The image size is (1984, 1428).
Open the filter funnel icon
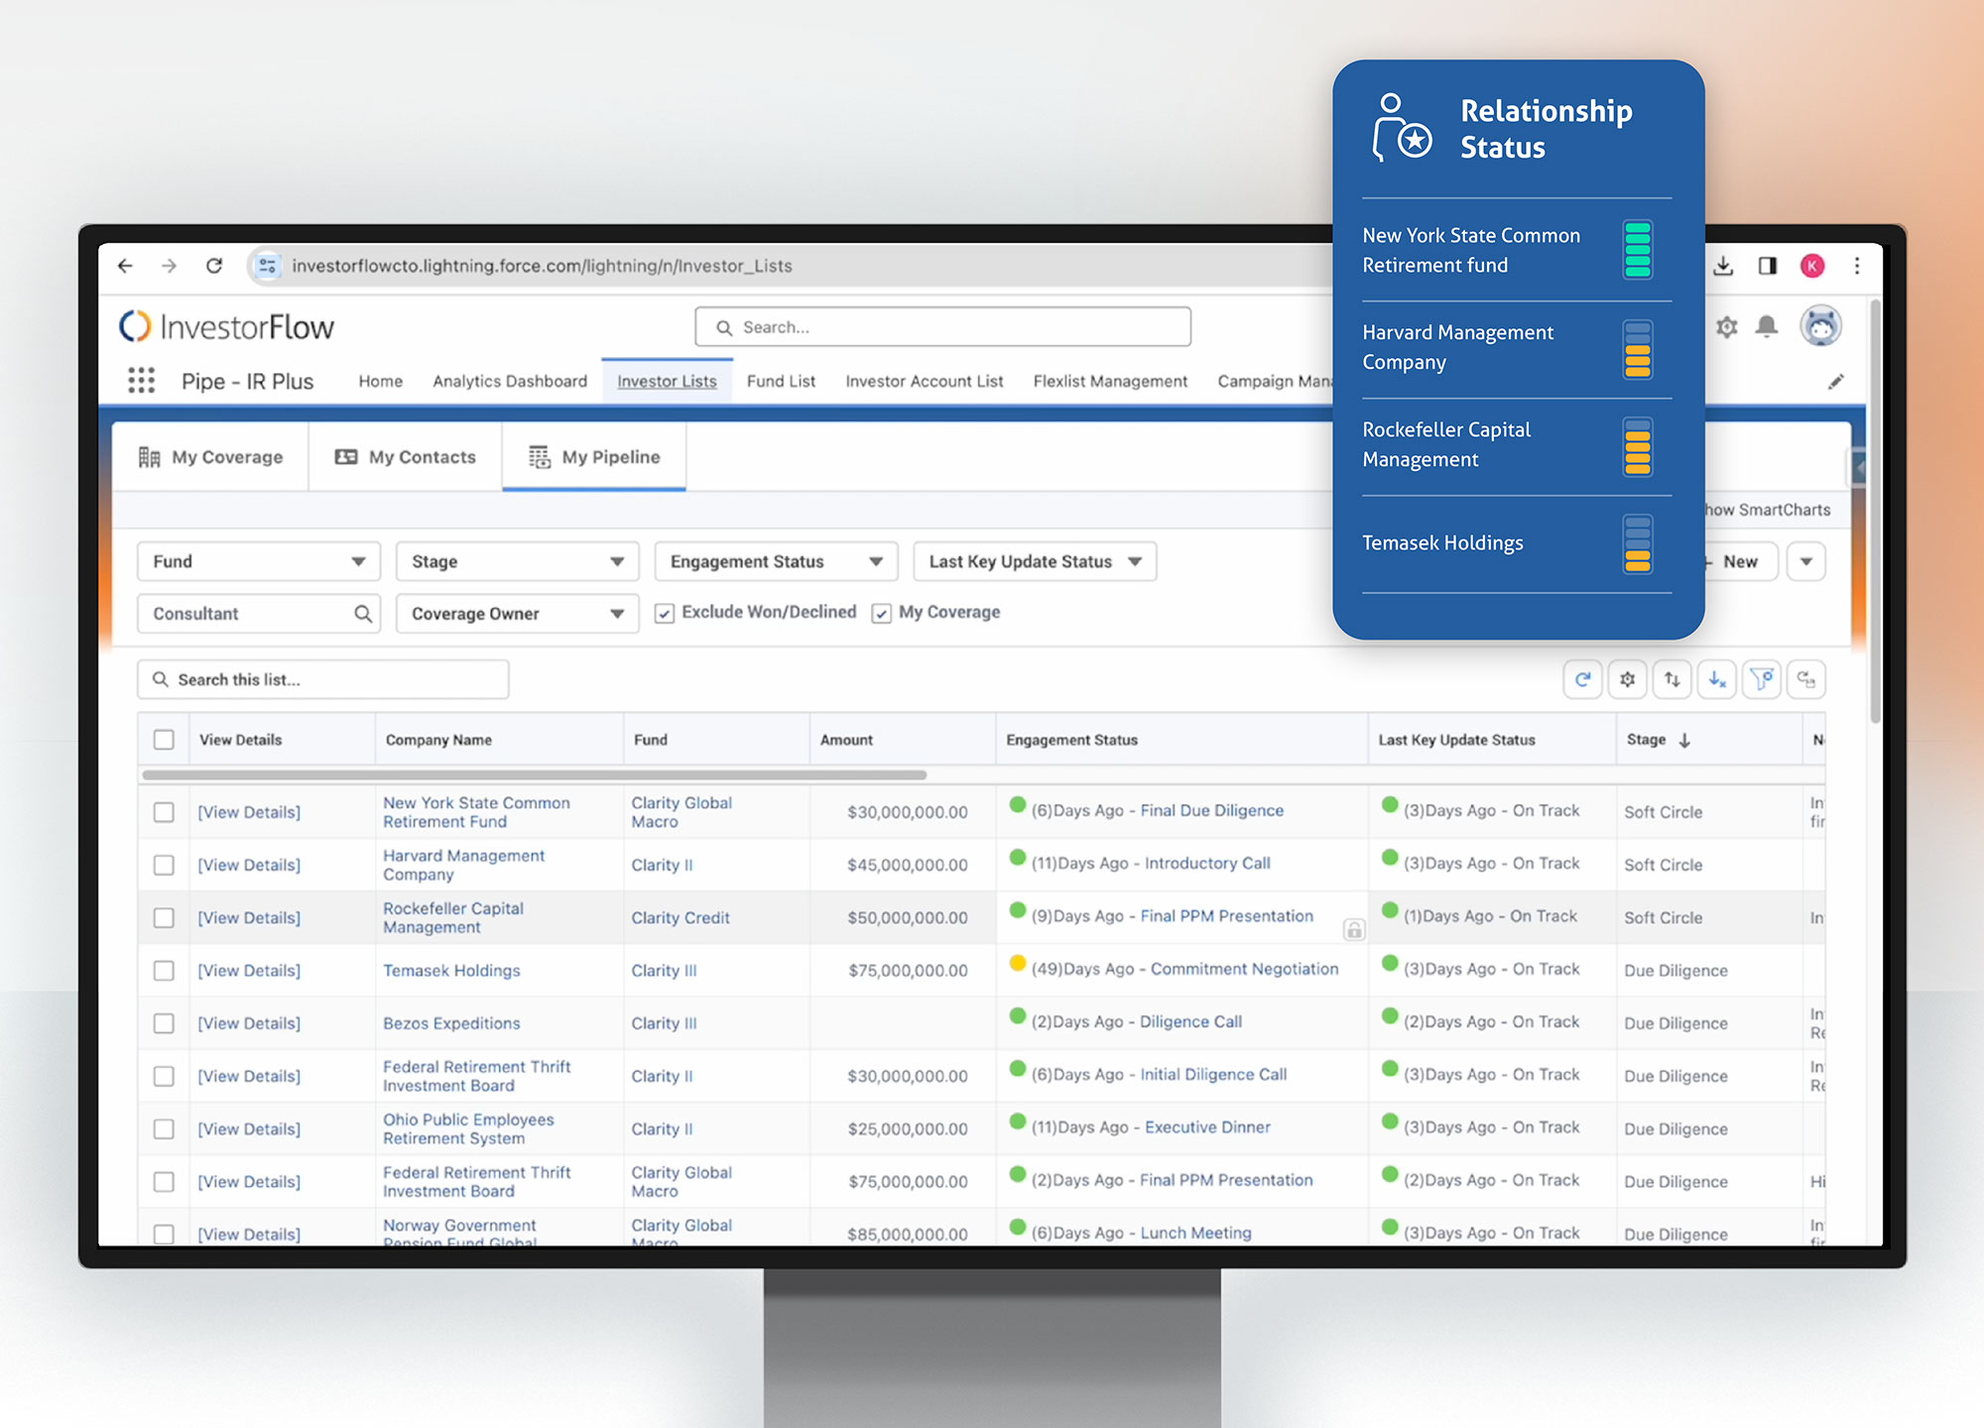1762,679
